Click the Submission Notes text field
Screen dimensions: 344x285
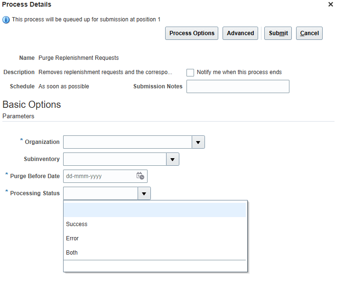click(238, 86)
